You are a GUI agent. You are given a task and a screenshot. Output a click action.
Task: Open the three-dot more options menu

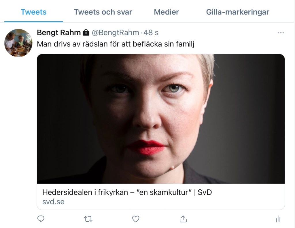tap(281, 33)
